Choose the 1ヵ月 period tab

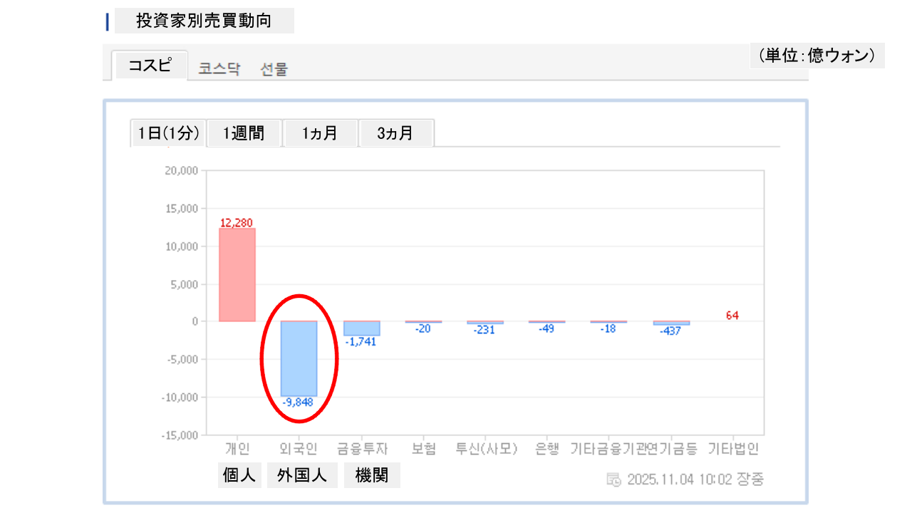coord(320,133)
